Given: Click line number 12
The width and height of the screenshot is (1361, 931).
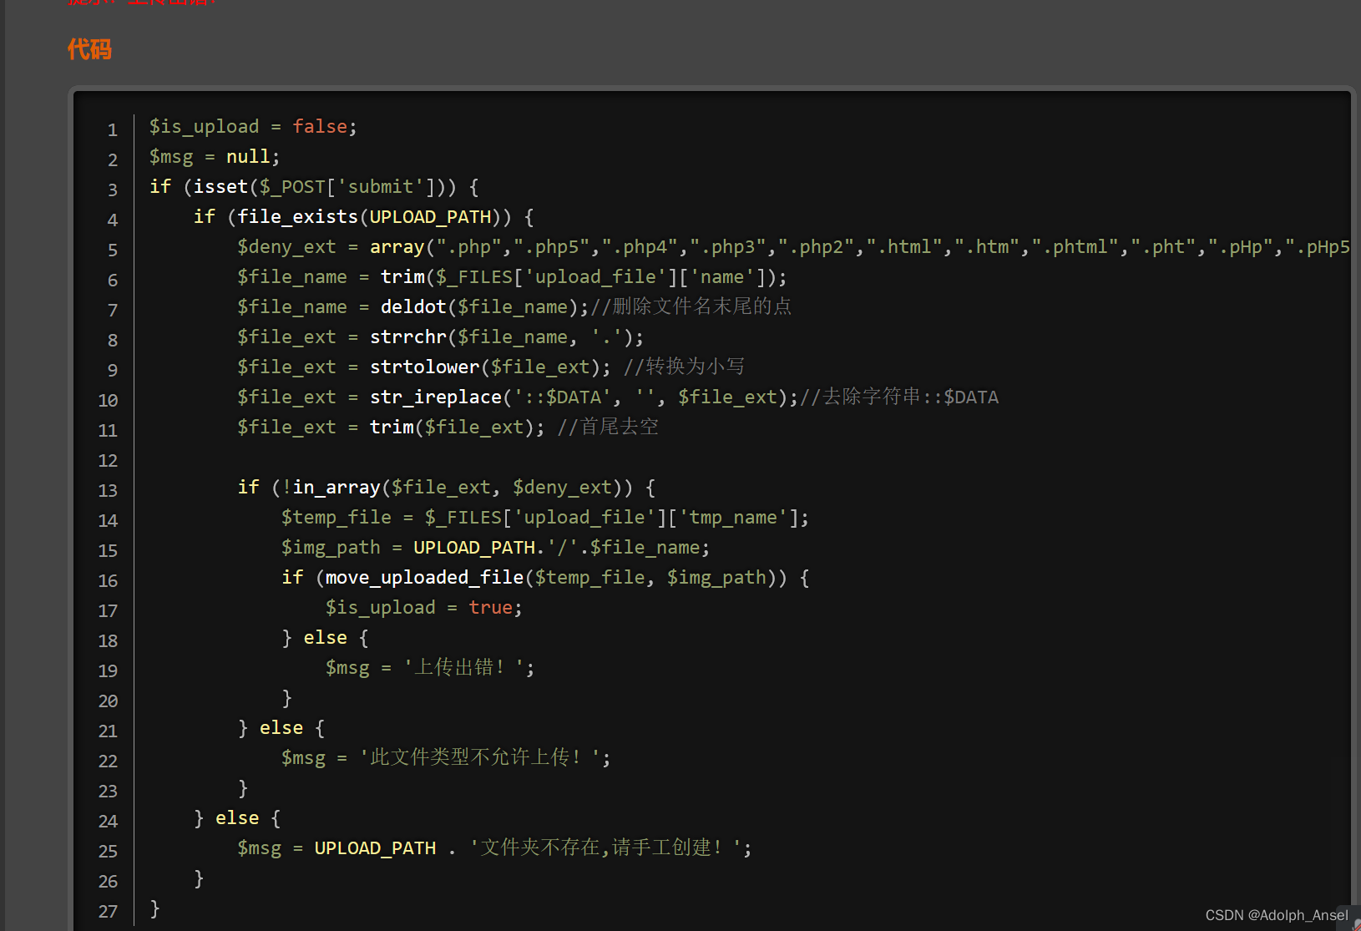Looking at the screenshot, I should point(108,460).
